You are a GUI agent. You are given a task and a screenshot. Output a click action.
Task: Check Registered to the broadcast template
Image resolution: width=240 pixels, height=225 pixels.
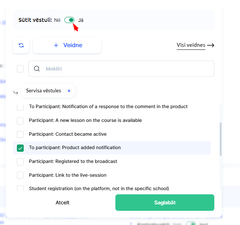(x=20, y=161)
